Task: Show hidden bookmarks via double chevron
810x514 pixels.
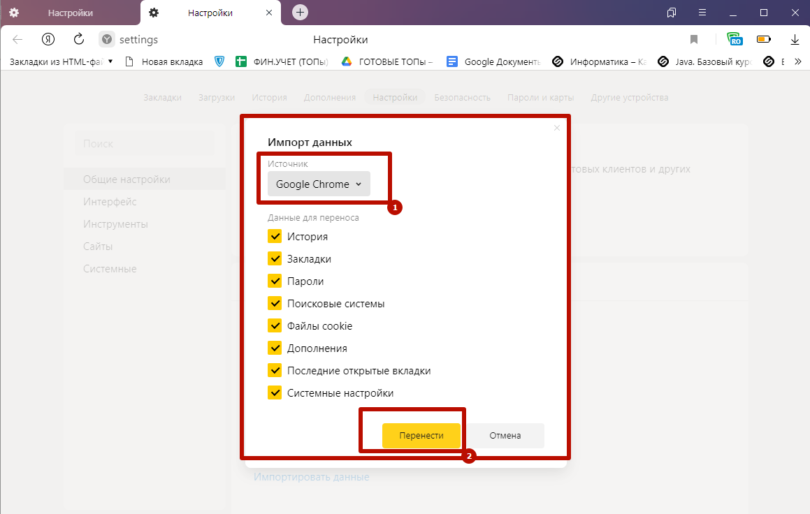Action: [x=797, y=61]
